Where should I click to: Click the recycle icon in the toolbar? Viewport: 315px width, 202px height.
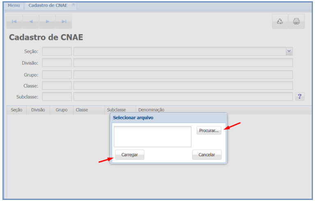(x=280, y=21)
